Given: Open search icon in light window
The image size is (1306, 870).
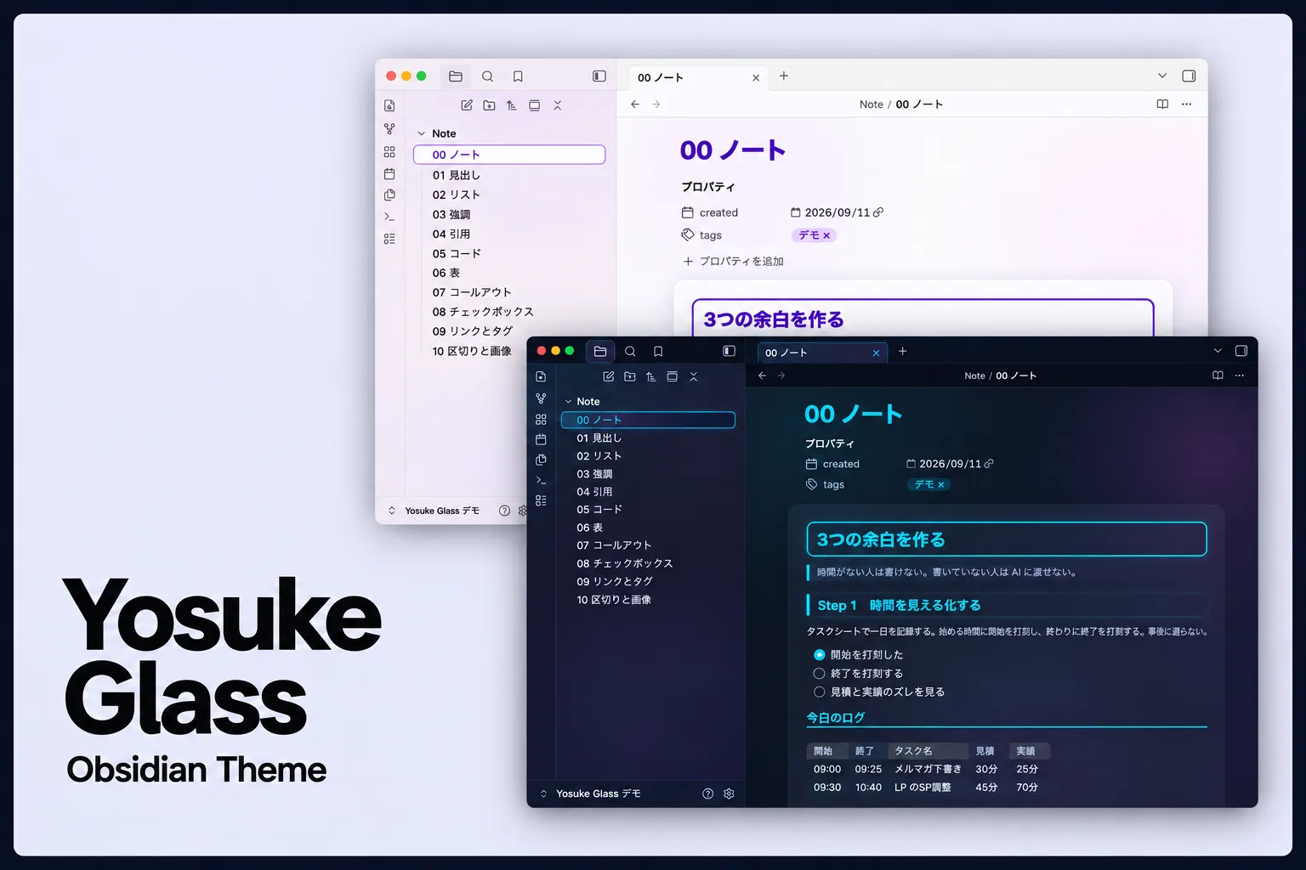Looking at the screenshot, I should [487, 76].
